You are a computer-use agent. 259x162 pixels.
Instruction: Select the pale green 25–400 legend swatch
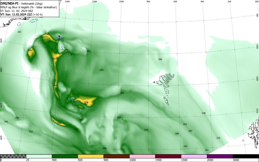(39, 156)
